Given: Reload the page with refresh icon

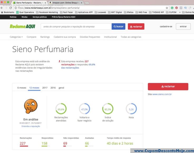Looking at the screenshot, I should 11,8.
